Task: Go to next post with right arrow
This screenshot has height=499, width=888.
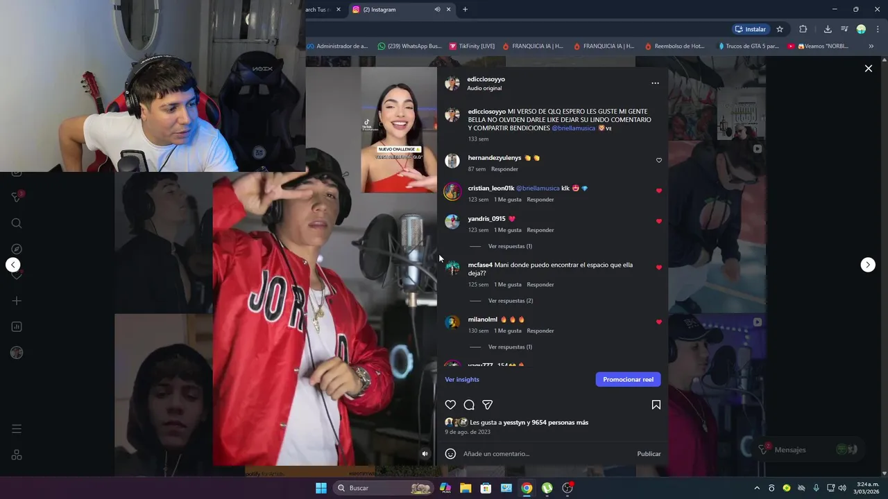Action: point(868,265)
